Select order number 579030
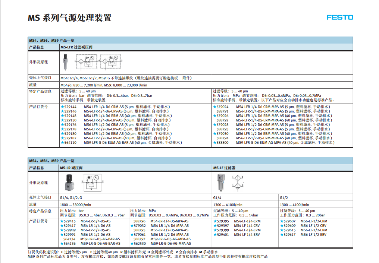 tap(222, 134)
